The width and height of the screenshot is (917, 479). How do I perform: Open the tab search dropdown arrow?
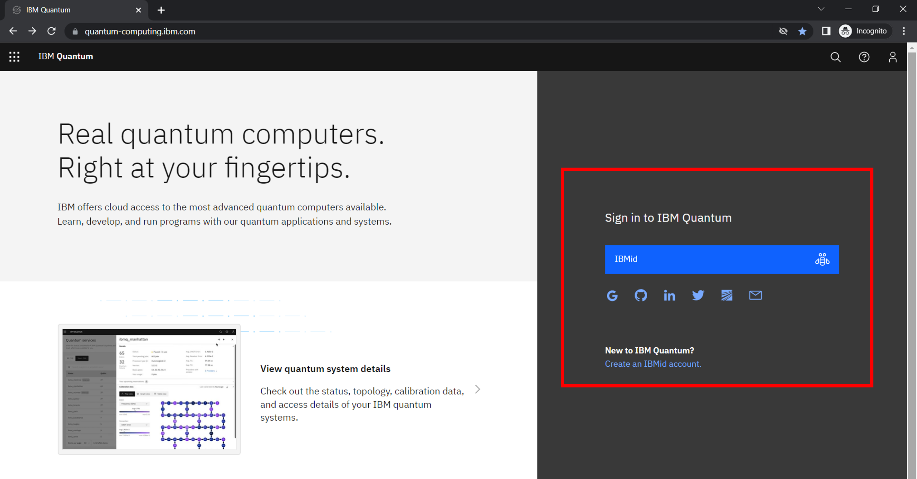click(821, 9)
